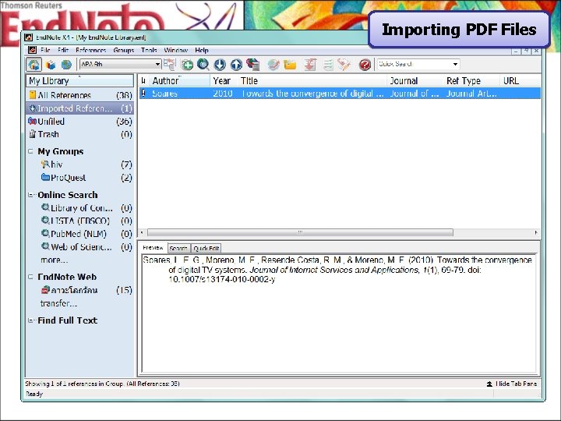Screen dimensions: 561x421
Task: Click the more... link under Online Search
Action: pyautogui.click(x=54, y=260)
